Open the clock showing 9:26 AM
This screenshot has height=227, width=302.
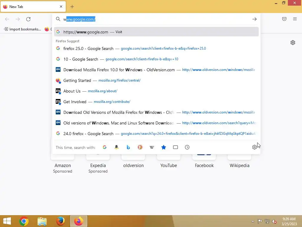[289, 221]
